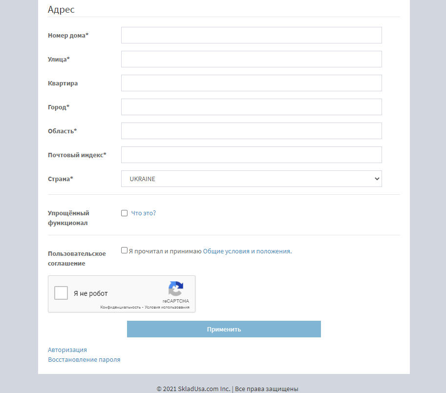Open the Страна dropdown showing UKRAINE
446x393 pixels.
(x=252, y=179)
